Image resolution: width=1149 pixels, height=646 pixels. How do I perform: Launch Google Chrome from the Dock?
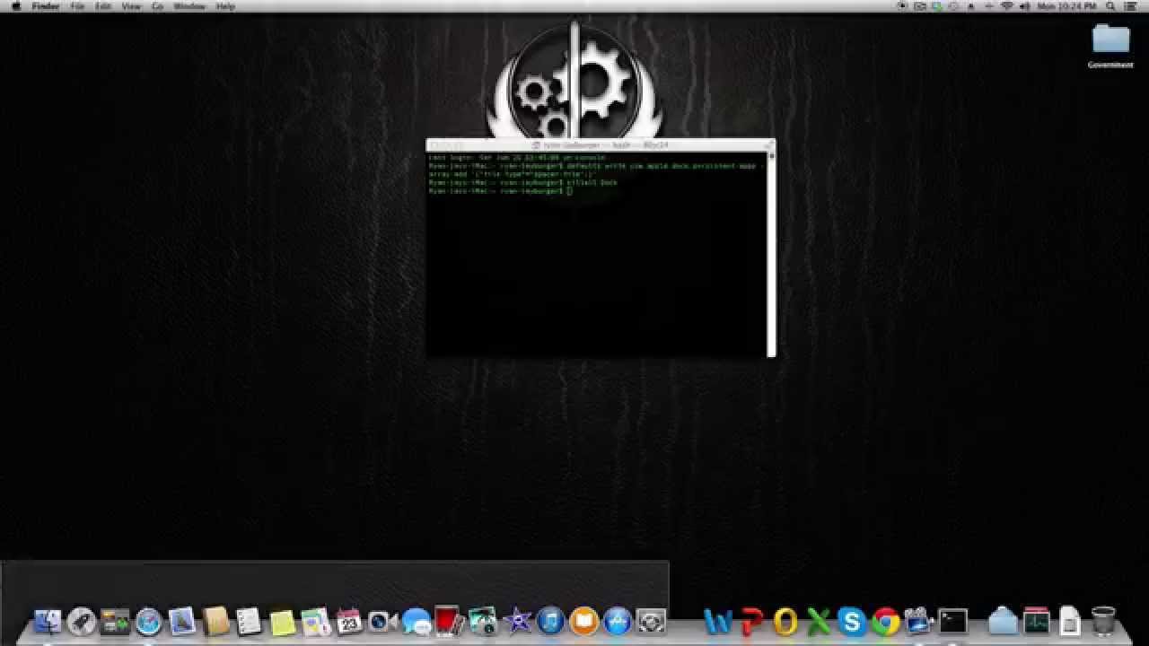click(886, 621)
